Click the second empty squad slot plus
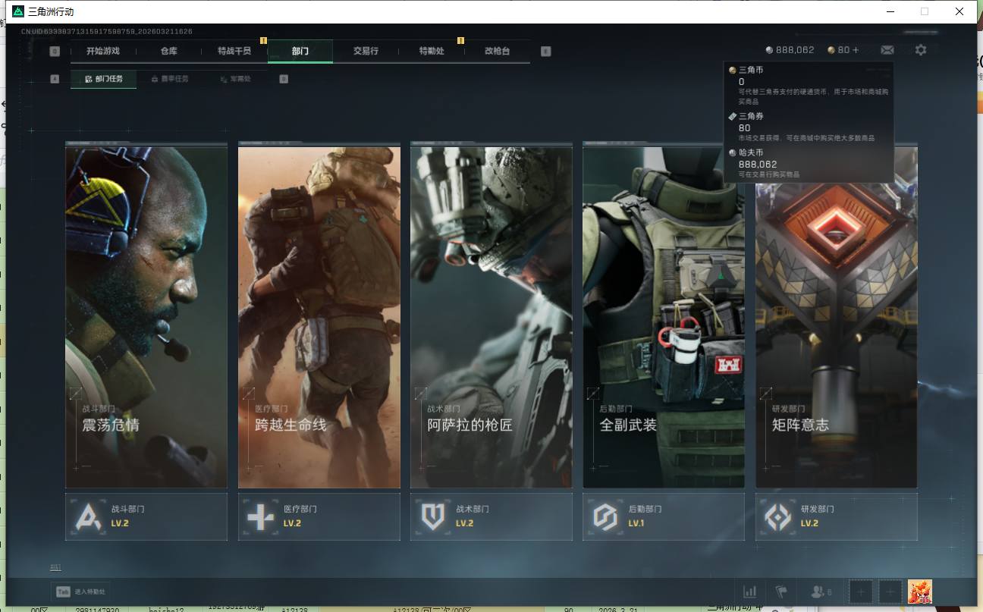The height and width of the screenshot is (612, 983). click(890, 592)
